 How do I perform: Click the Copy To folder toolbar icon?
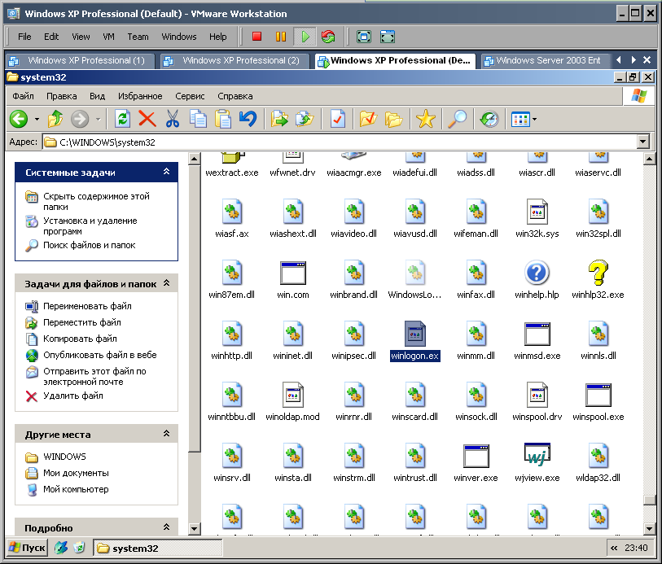(x=305, y=119)
